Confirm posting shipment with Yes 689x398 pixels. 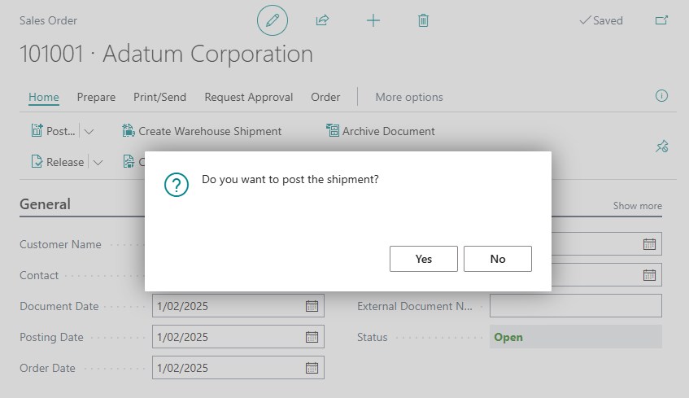click(424, 259)
